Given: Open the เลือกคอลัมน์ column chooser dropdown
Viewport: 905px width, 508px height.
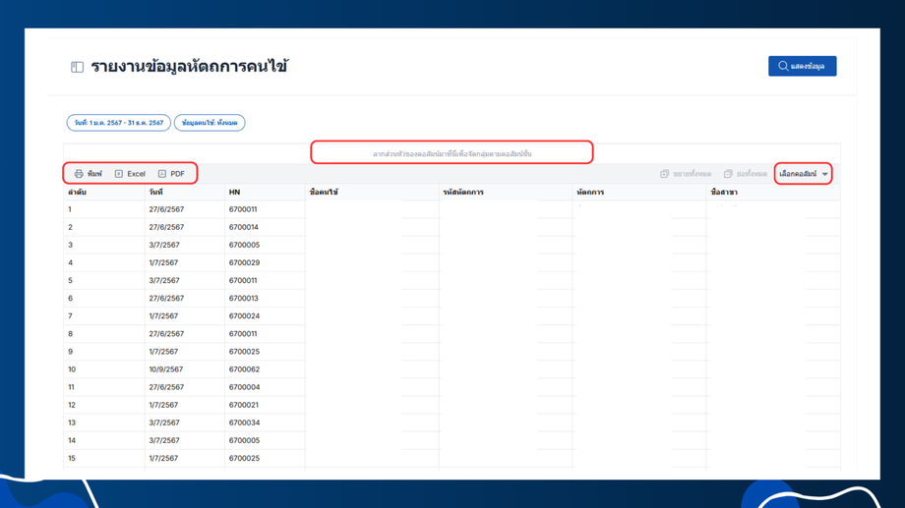Looking at the screenshot, I should [803, 174].
